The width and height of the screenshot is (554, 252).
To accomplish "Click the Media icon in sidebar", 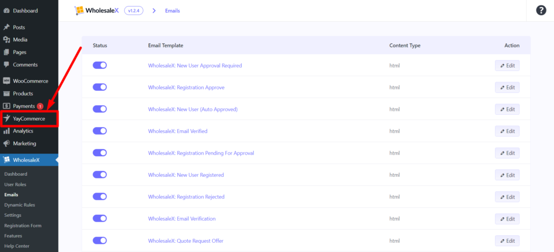I will pos(6,39).
